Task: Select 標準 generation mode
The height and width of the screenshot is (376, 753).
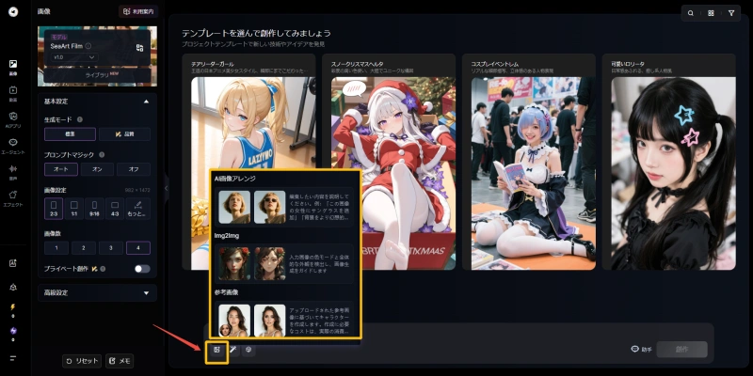Action: 70,134
